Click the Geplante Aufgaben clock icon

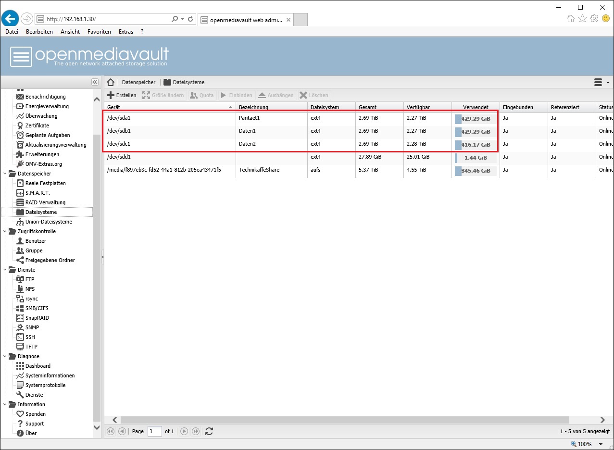(x=20, y=135)
